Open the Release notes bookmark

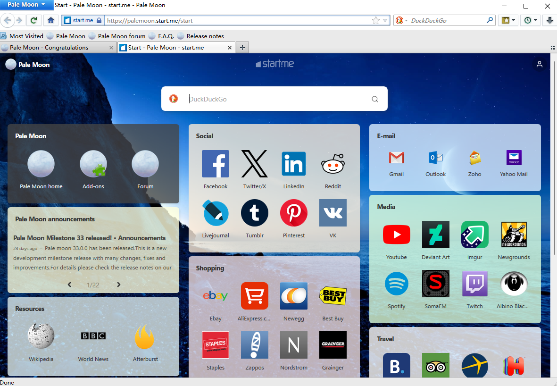coord(201,36)
